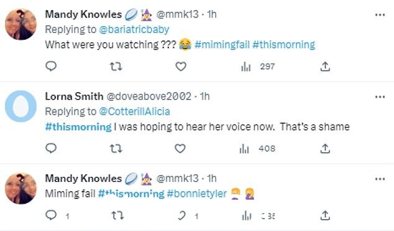View analytics showing 297 views
The image size is (394, 231).
[x=257, y=67]
